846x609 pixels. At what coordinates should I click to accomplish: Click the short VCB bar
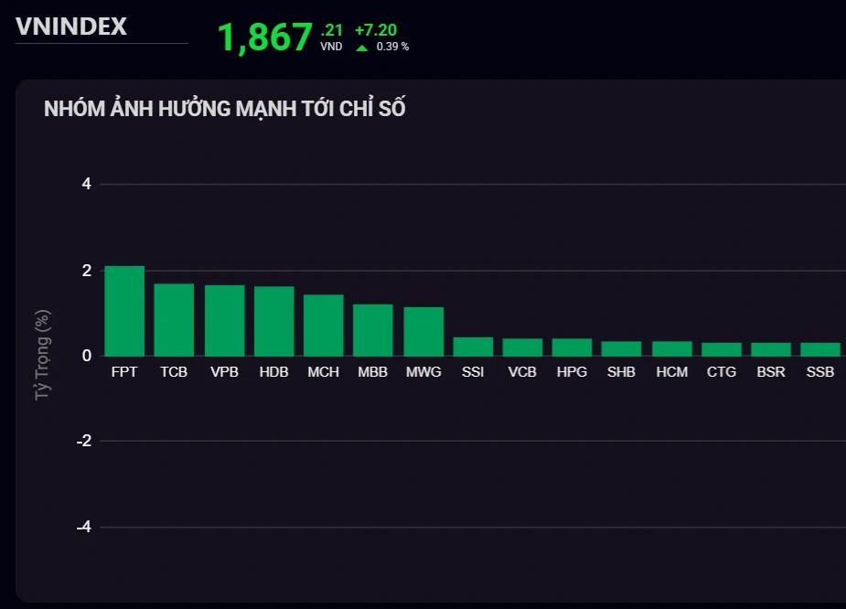click(522, 347)
